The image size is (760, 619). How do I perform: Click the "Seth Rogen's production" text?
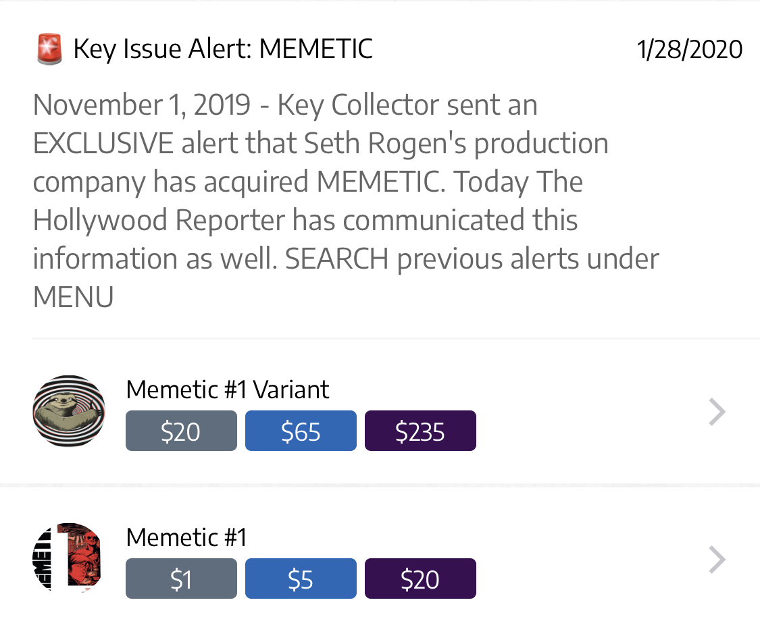tap(455, 144)
